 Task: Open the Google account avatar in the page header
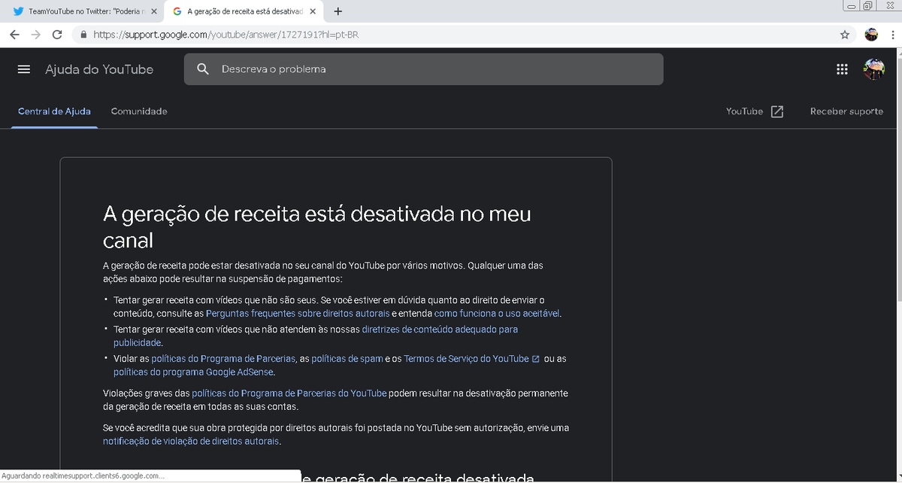click(x=873, y=69)
